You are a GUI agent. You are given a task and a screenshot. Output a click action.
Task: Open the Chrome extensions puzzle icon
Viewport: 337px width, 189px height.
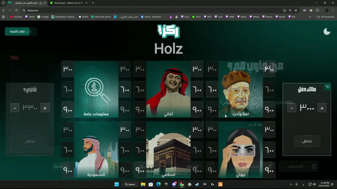[x=317, y=10]
